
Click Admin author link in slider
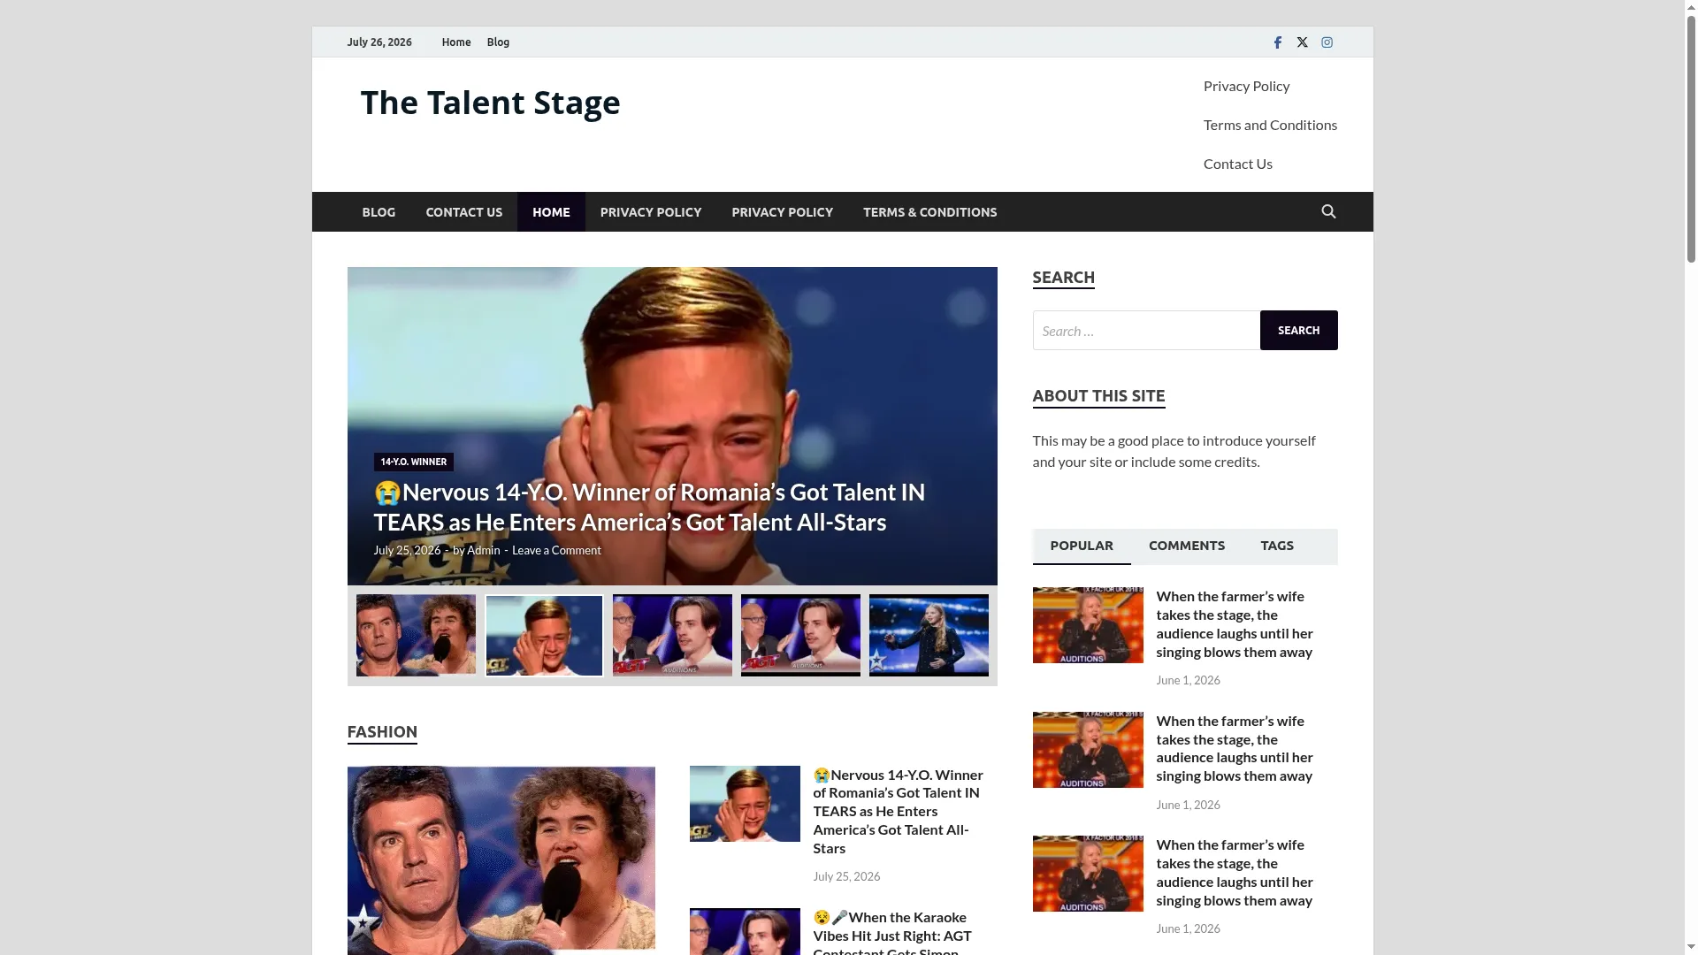pos(483,551)
